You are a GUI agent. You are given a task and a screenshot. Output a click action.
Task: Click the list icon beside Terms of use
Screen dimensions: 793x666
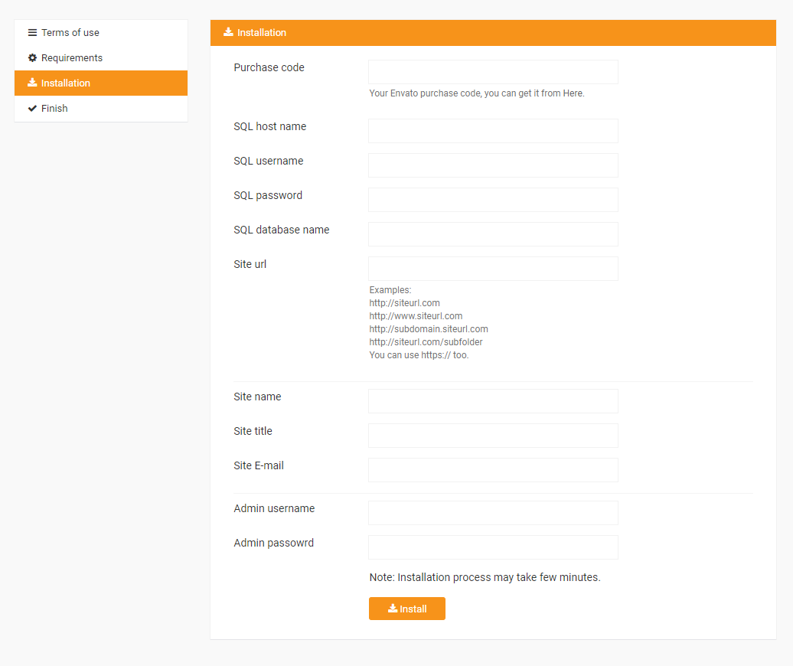coord(31,32)
